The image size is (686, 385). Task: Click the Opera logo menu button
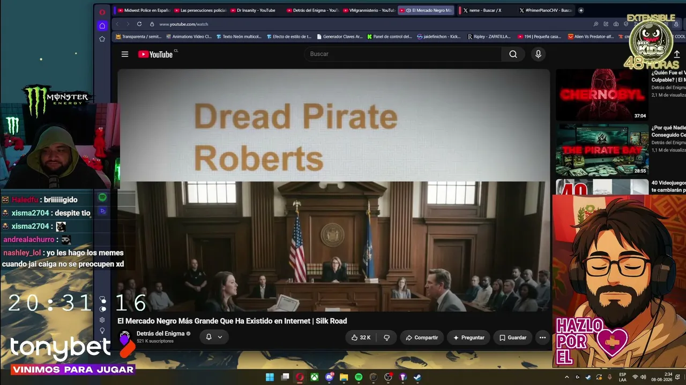point(102,12)
